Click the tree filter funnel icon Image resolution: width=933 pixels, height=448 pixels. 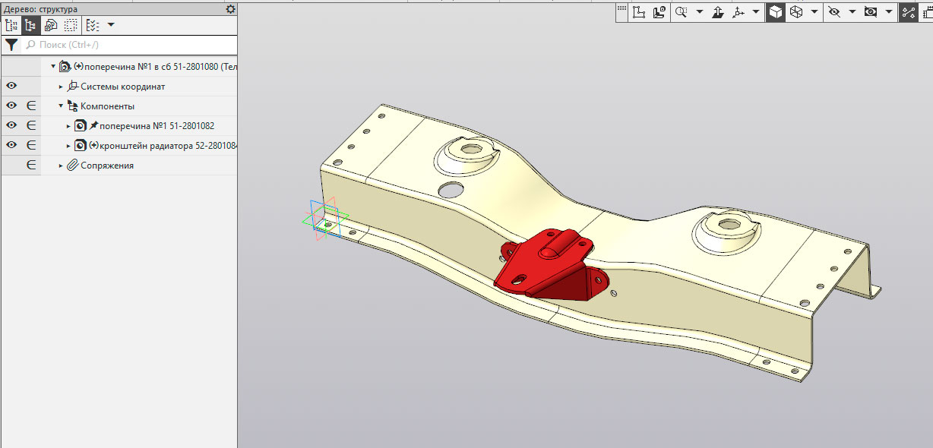click(x=11, y=45)
